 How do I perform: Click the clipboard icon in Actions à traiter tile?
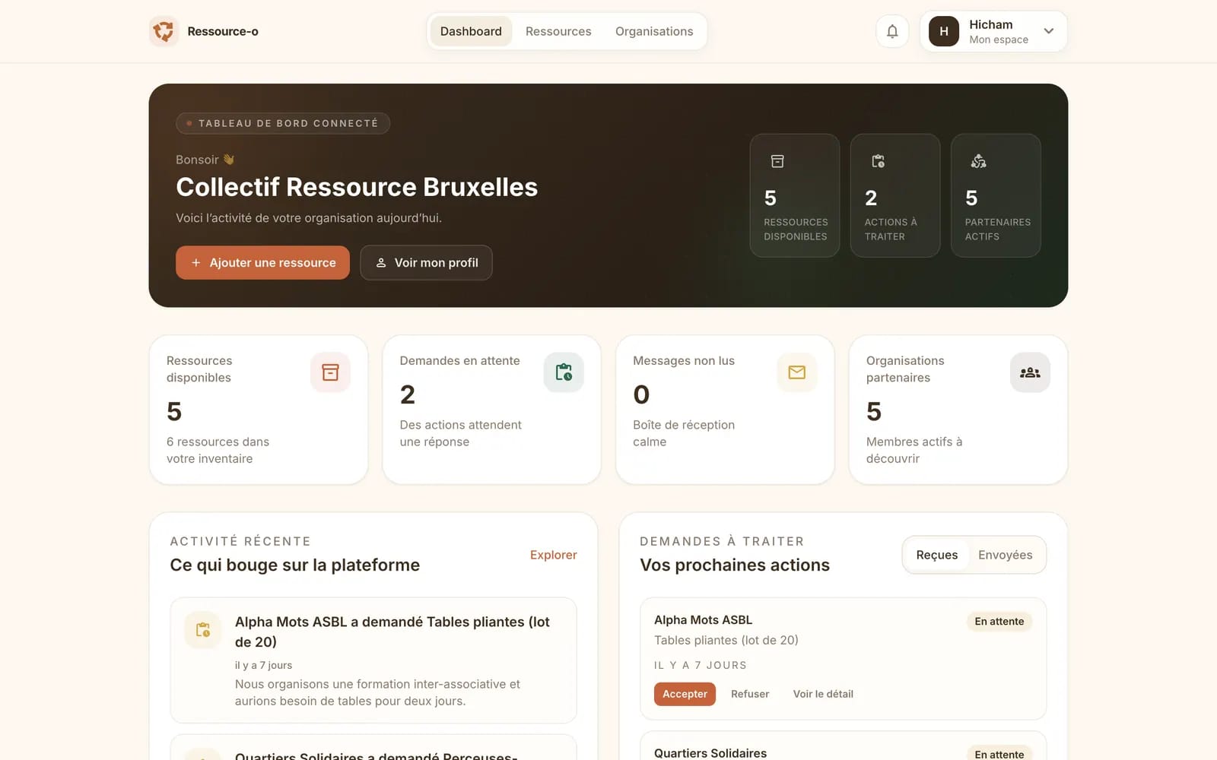[x=878, y=161]
